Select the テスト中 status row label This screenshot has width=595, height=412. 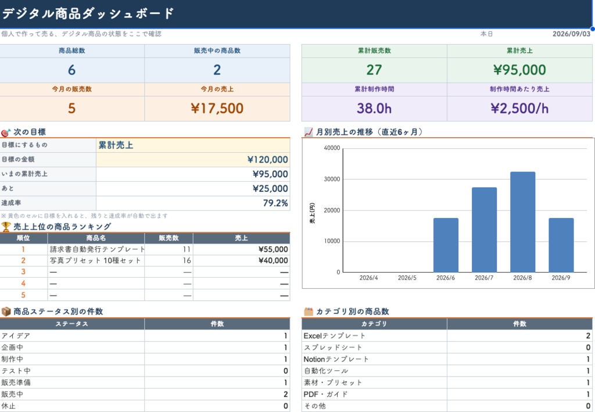click(x=72, y=371)
